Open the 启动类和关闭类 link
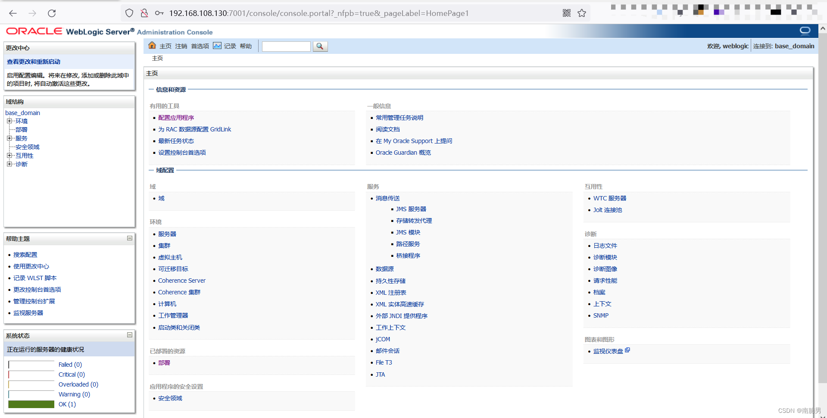The width and height of the screenshot is (827, 418). (x=179, y=328)
